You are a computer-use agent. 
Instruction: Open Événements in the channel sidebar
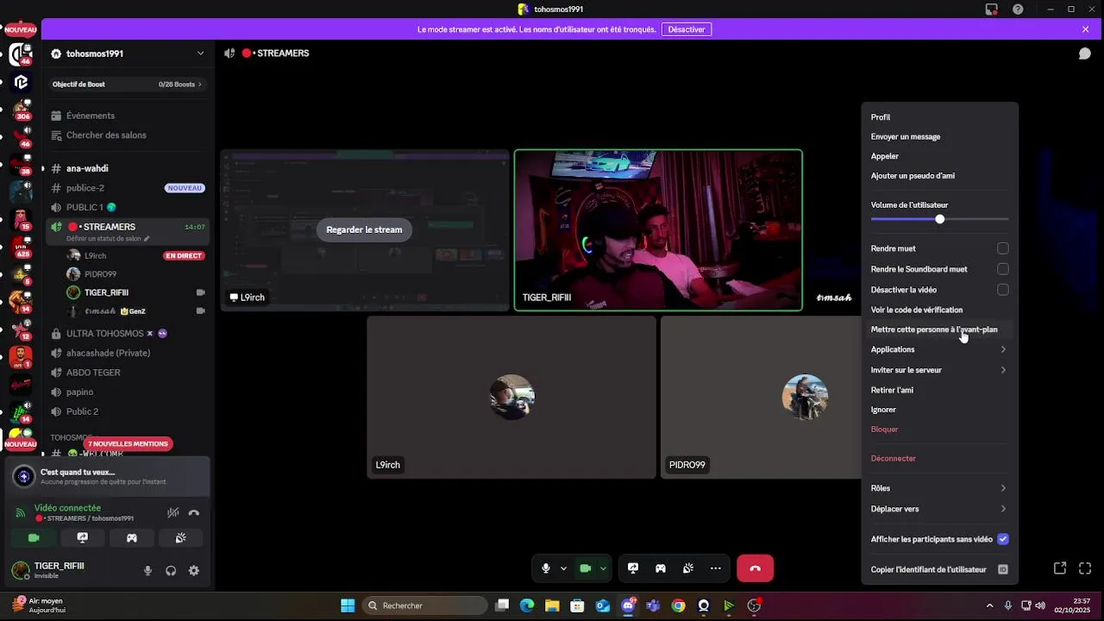coord(129,116)
